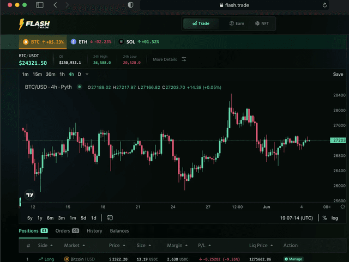Set chart interval to D
349x262 pixels.
(x=80, y=74)
